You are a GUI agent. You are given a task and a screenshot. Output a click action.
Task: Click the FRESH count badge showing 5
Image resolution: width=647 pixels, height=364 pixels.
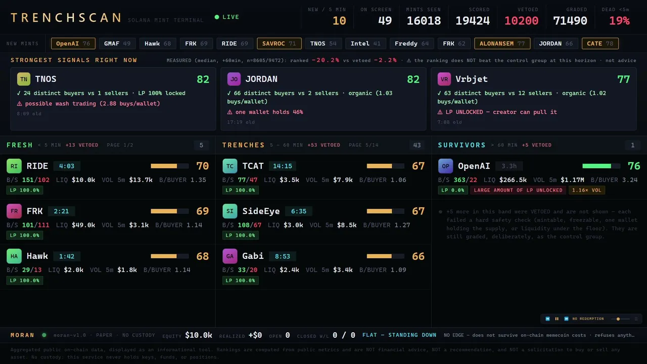point(201,146)
